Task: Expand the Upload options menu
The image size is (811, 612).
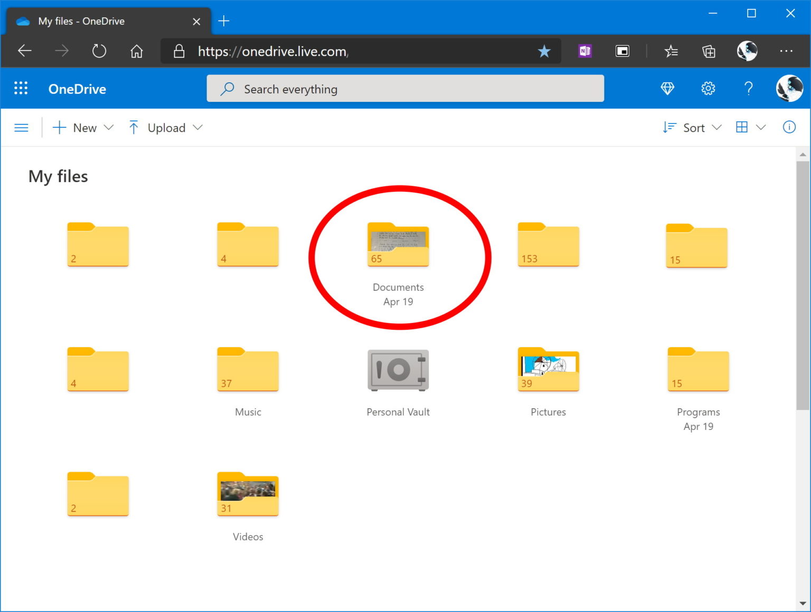Action: tap(165, 127)
